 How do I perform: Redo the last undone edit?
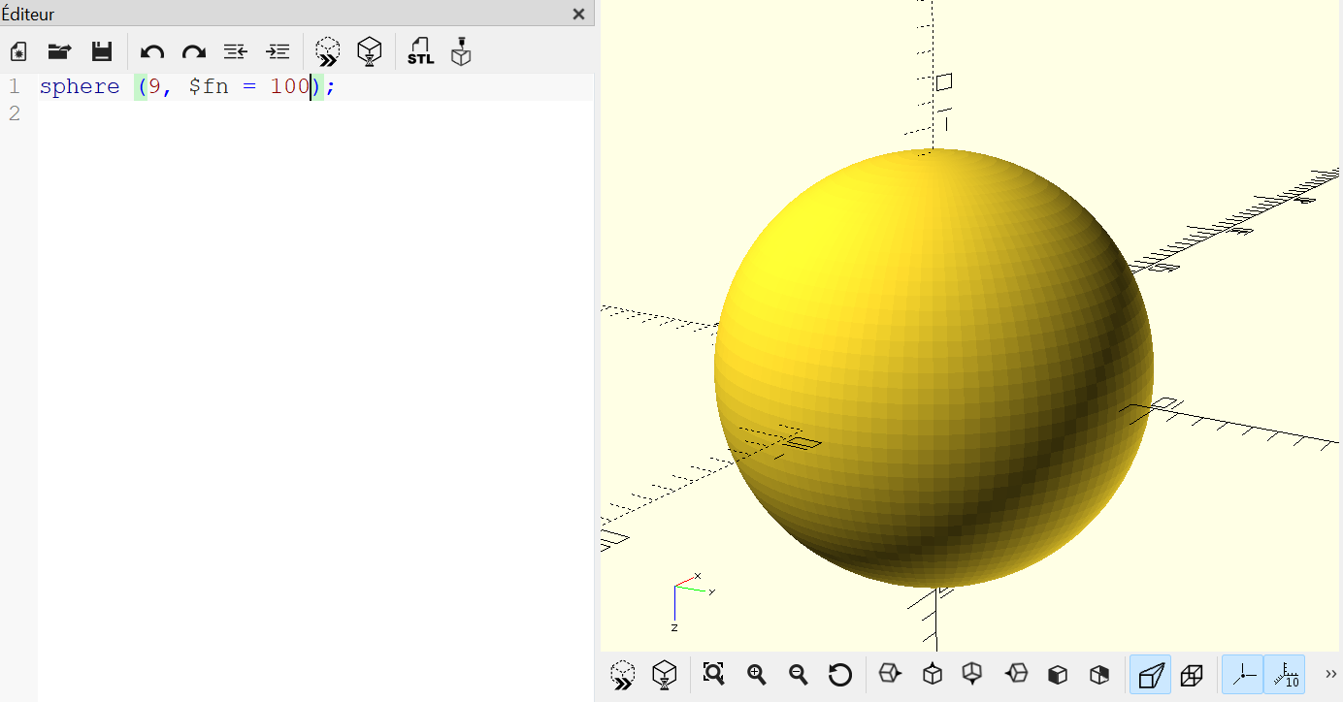(x=194, y=52)
